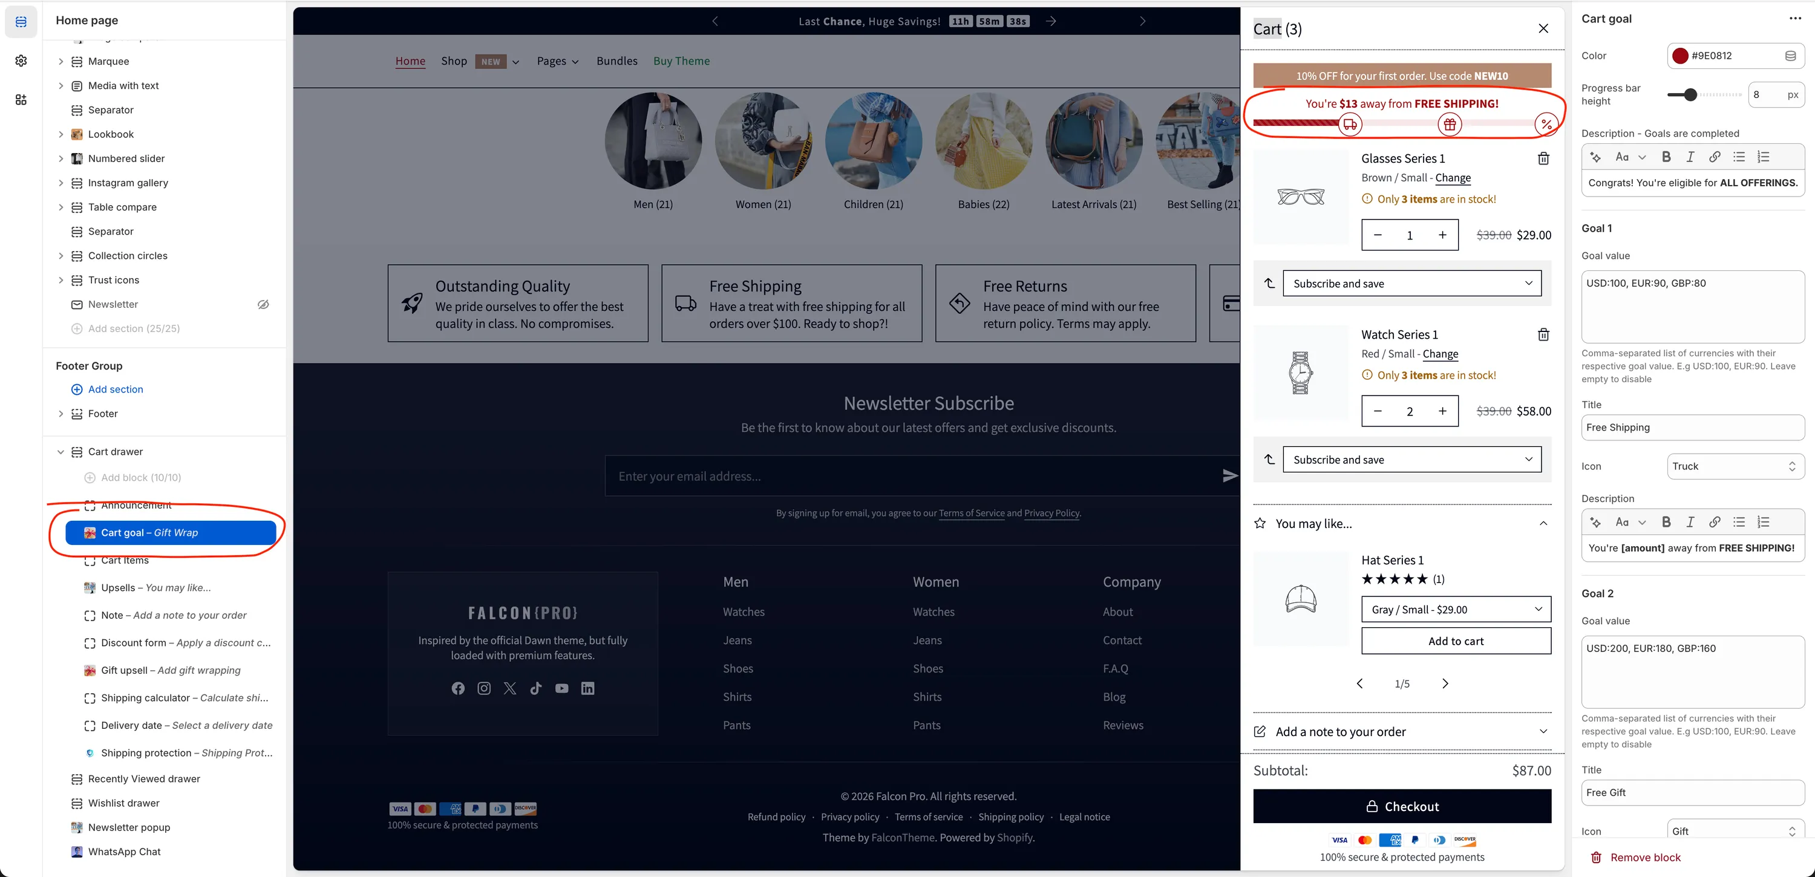This screenshot has width=1815, height=877.
Task: Click the Checkout button
Action: tap(1401, 807)
